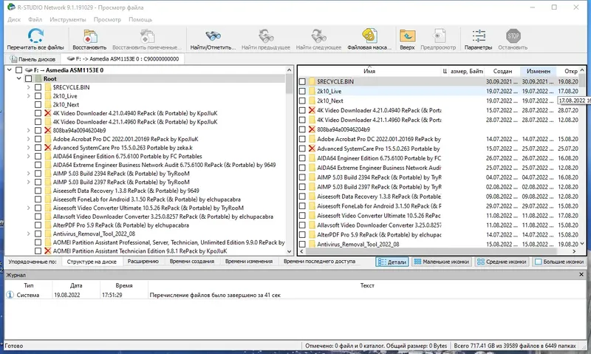
Task: Click the Найти/Отметить binoculars icon
Action: [213, 36]
